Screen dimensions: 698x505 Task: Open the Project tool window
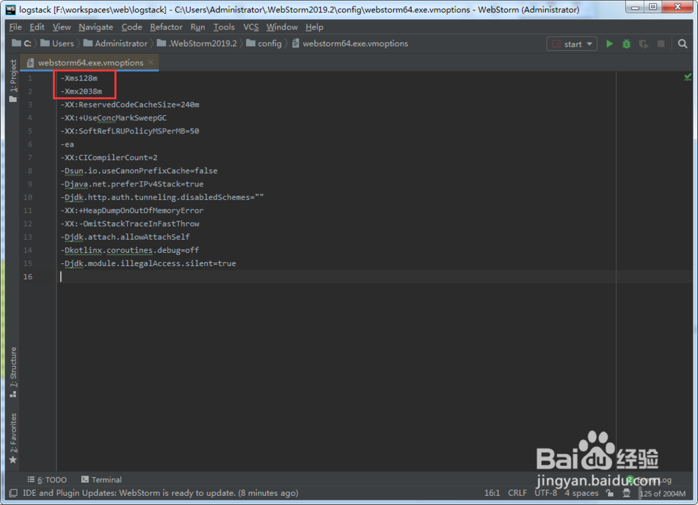pyautogui.click(x=13, y=80)
